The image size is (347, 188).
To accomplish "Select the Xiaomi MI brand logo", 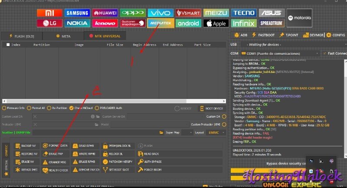I will (49, 13).
